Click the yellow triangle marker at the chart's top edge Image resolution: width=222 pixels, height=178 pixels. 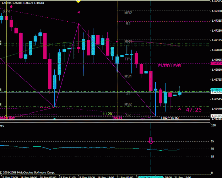click(x=78, y=1)
